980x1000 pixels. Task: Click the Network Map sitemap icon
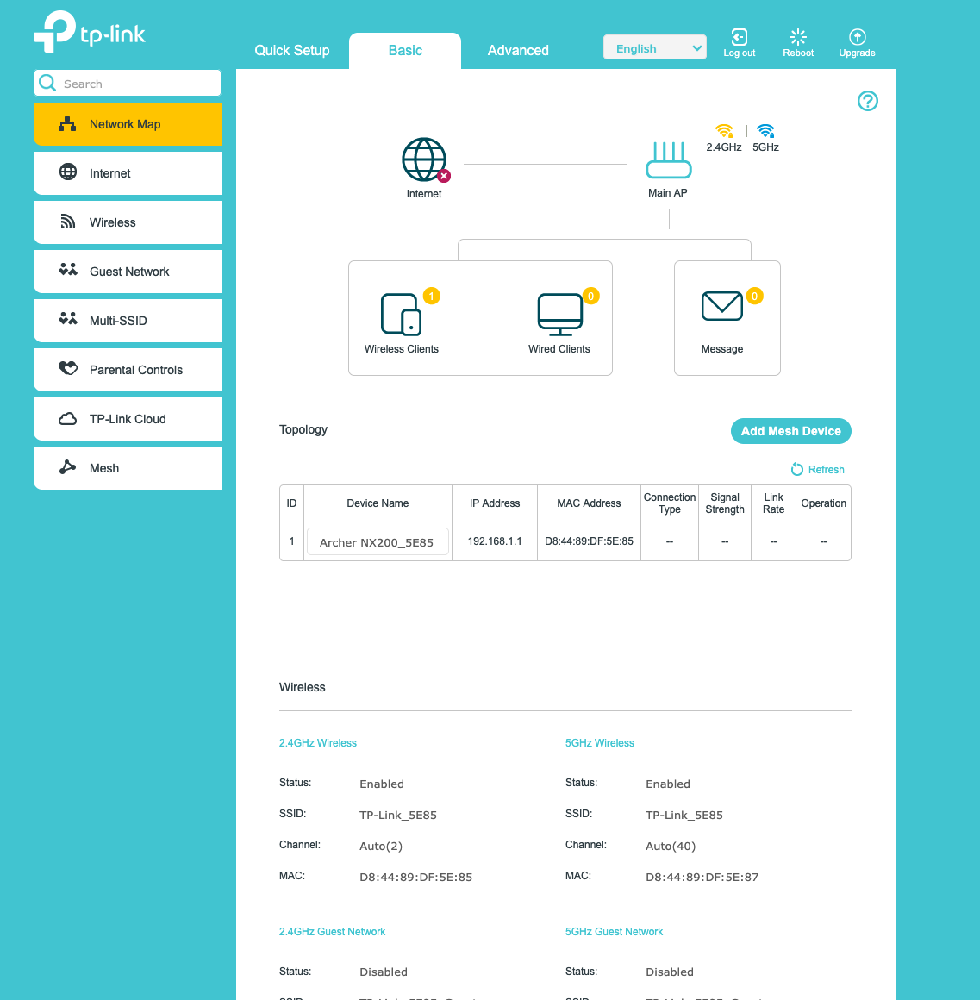point(67,124)
